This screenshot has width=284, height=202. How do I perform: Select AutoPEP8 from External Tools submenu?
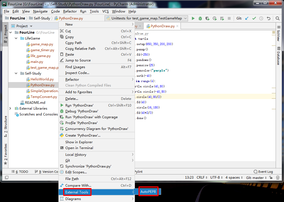click(148, 192)
